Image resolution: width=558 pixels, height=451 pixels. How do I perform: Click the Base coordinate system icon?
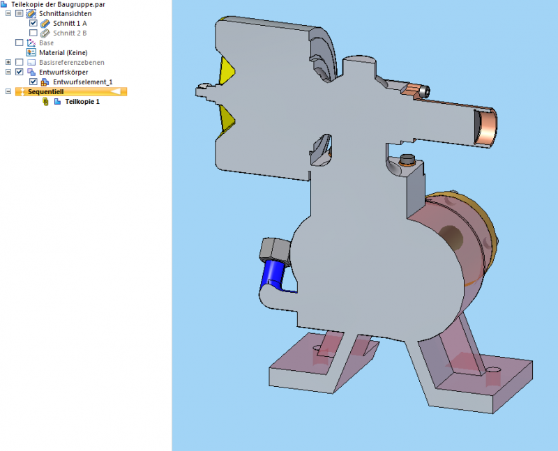[31, 42]
